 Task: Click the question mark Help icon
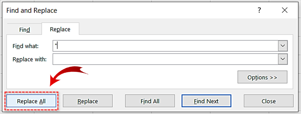point(259,10)
